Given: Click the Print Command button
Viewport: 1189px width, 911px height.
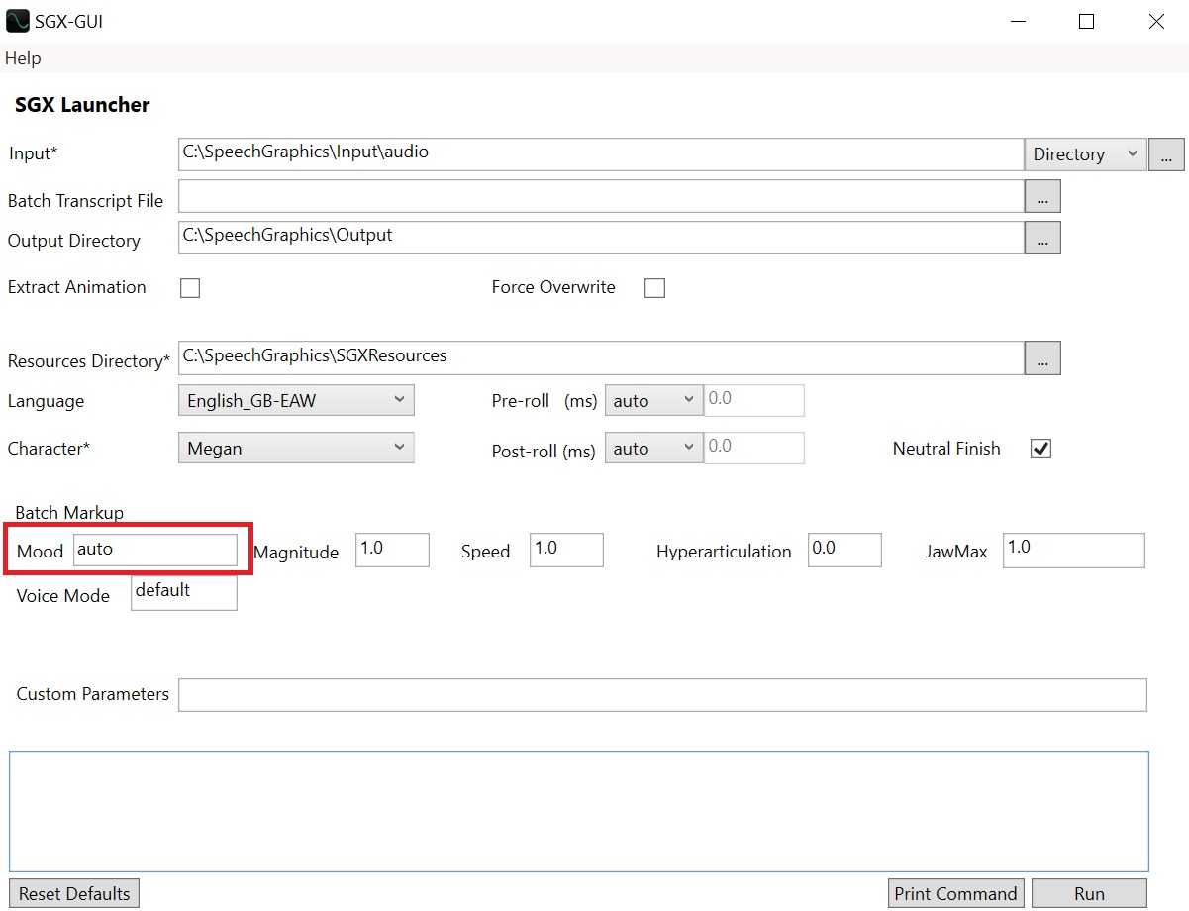Looking at the screenshot, I should coord(955,893).
